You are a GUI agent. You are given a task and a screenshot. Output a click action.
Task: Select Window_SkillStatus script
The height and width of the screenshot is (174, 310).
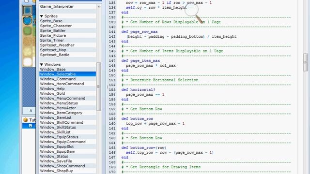68,127
